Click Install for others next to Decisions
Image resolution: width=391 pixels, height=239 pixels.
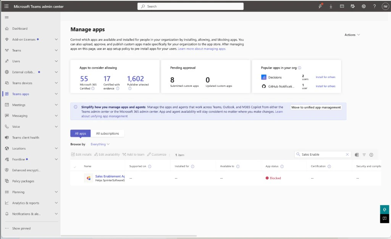coord(325,77)
